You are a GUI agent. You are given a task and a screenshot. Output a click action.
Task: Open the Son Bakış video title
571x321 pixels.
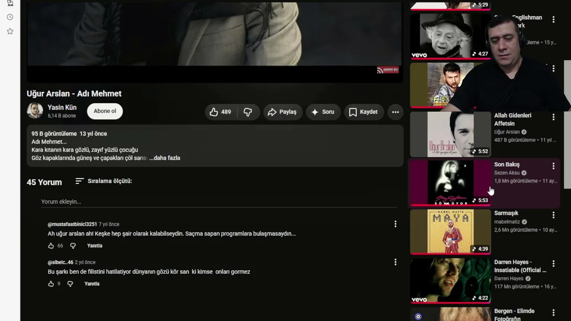[x=507, y=165]
